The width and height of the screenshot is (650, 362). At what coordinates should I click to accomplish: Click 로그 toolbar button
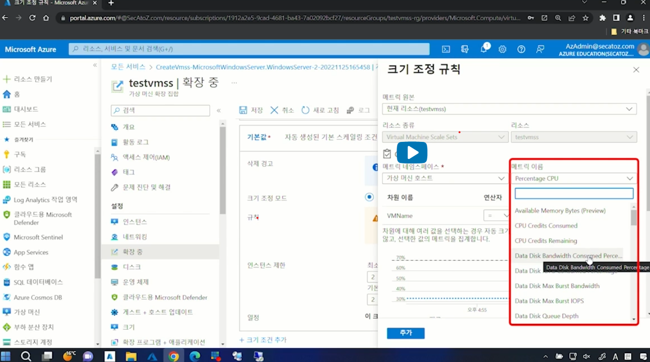[358, 110]
